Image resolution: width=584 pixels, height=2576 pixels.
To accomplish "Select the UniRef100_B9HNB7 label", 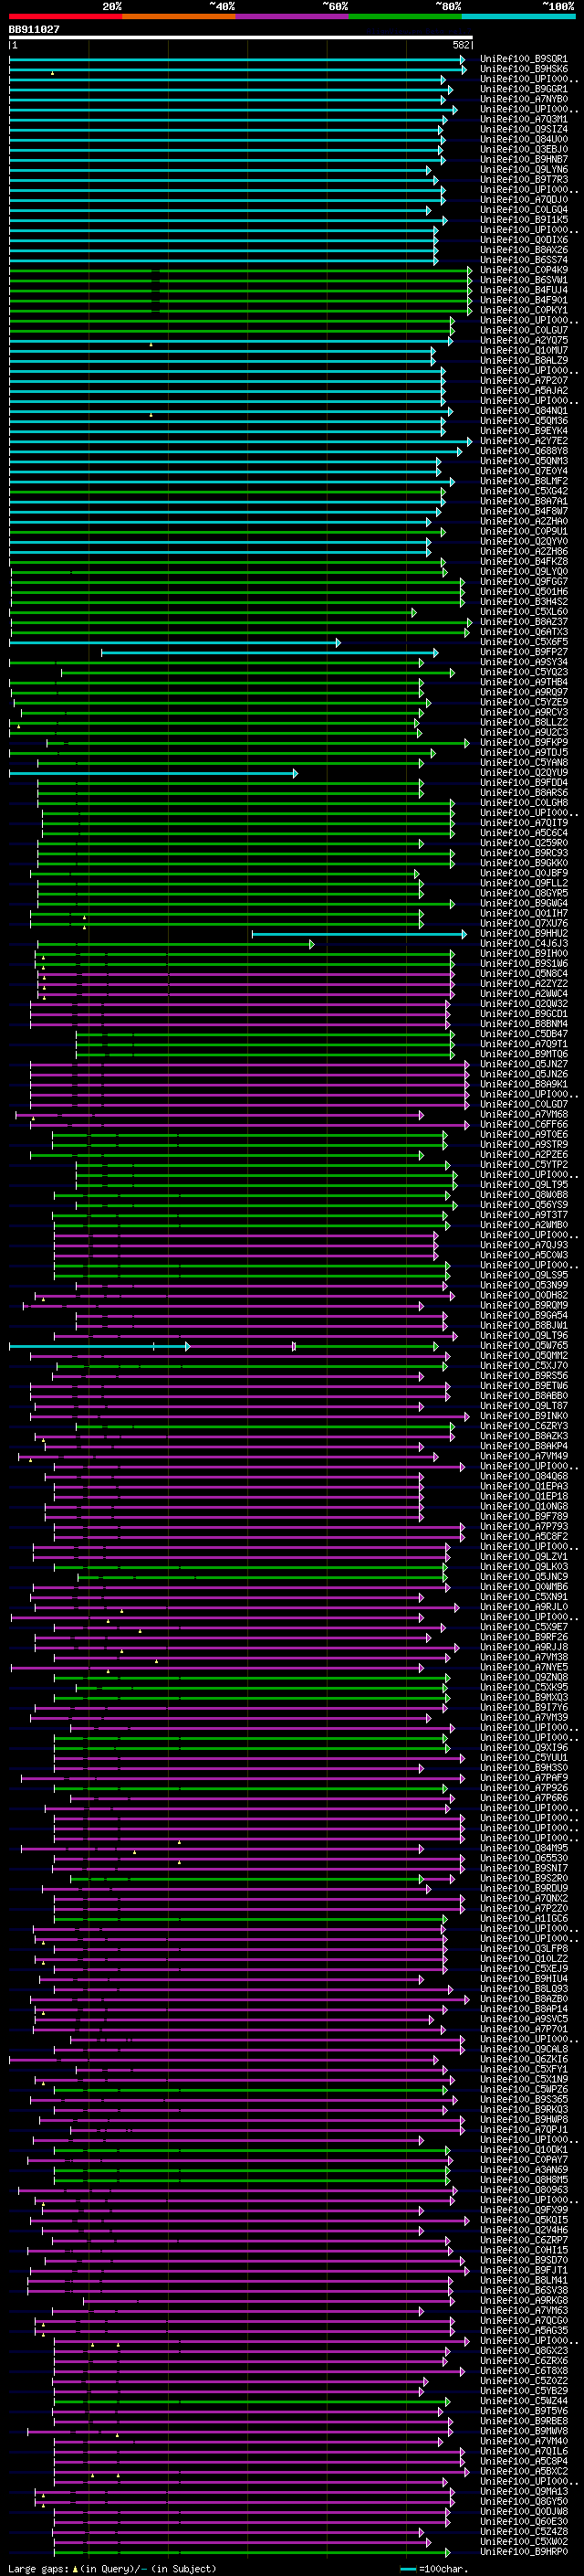I will [x=524, y=159].
